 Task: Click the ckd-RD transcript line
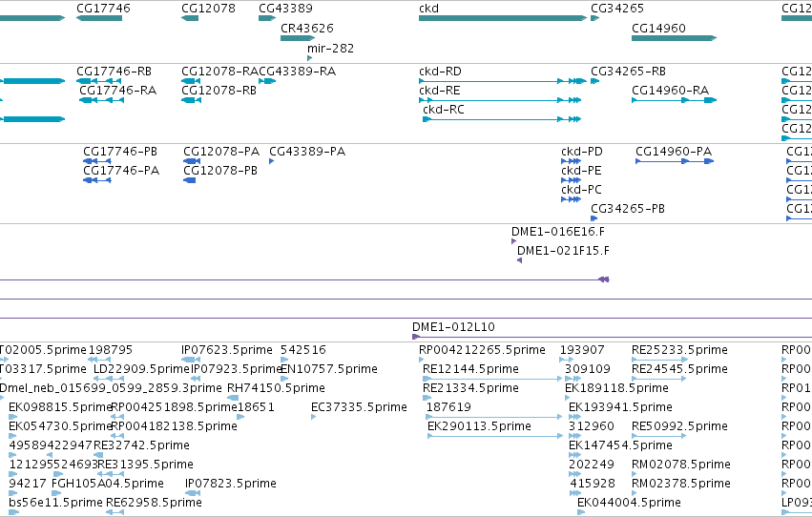point(503,81)
